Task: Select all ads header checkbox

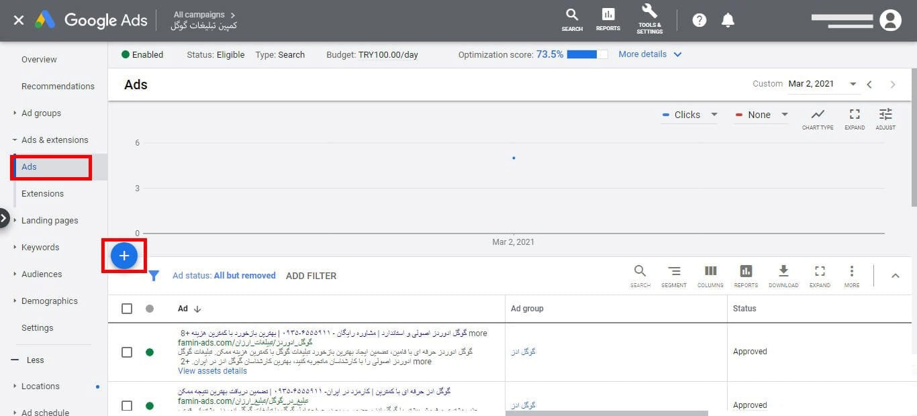Action: point(127,309)
